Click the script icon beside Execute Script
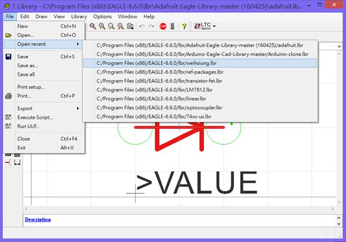 click(x=8, y=117)
